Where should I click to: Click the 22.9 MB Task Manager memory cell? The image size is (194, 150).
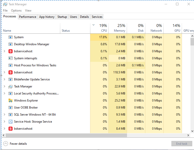pyautogui.click(x=118, y=86)
